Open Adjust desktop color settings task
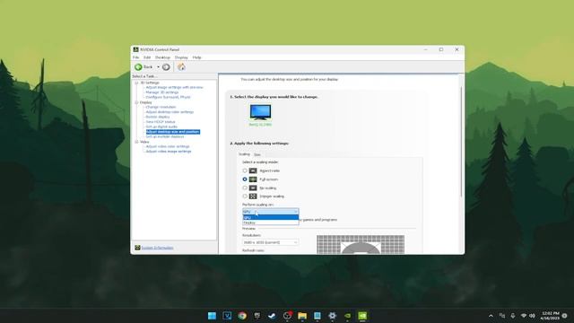This screenshot has height=323, width=574. click(170, 112)
